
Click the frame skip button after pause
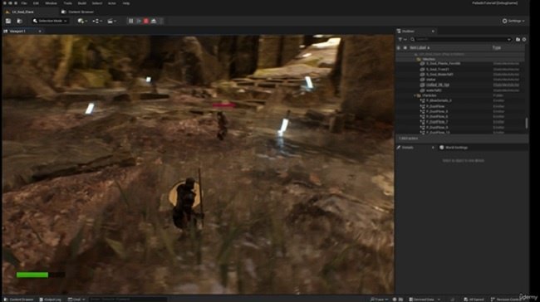click(x=139, y=21)
